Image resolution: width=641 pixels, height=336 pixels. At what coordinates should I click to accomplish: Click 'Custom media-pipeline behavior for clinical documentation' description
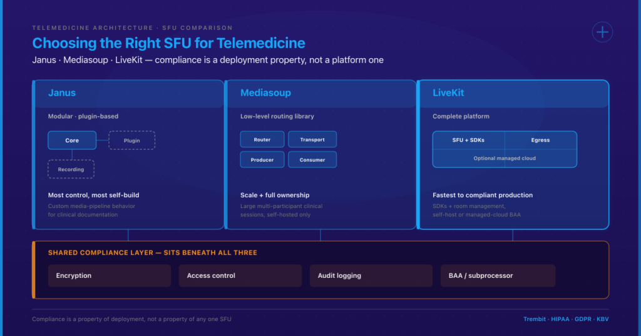[91, 210]
